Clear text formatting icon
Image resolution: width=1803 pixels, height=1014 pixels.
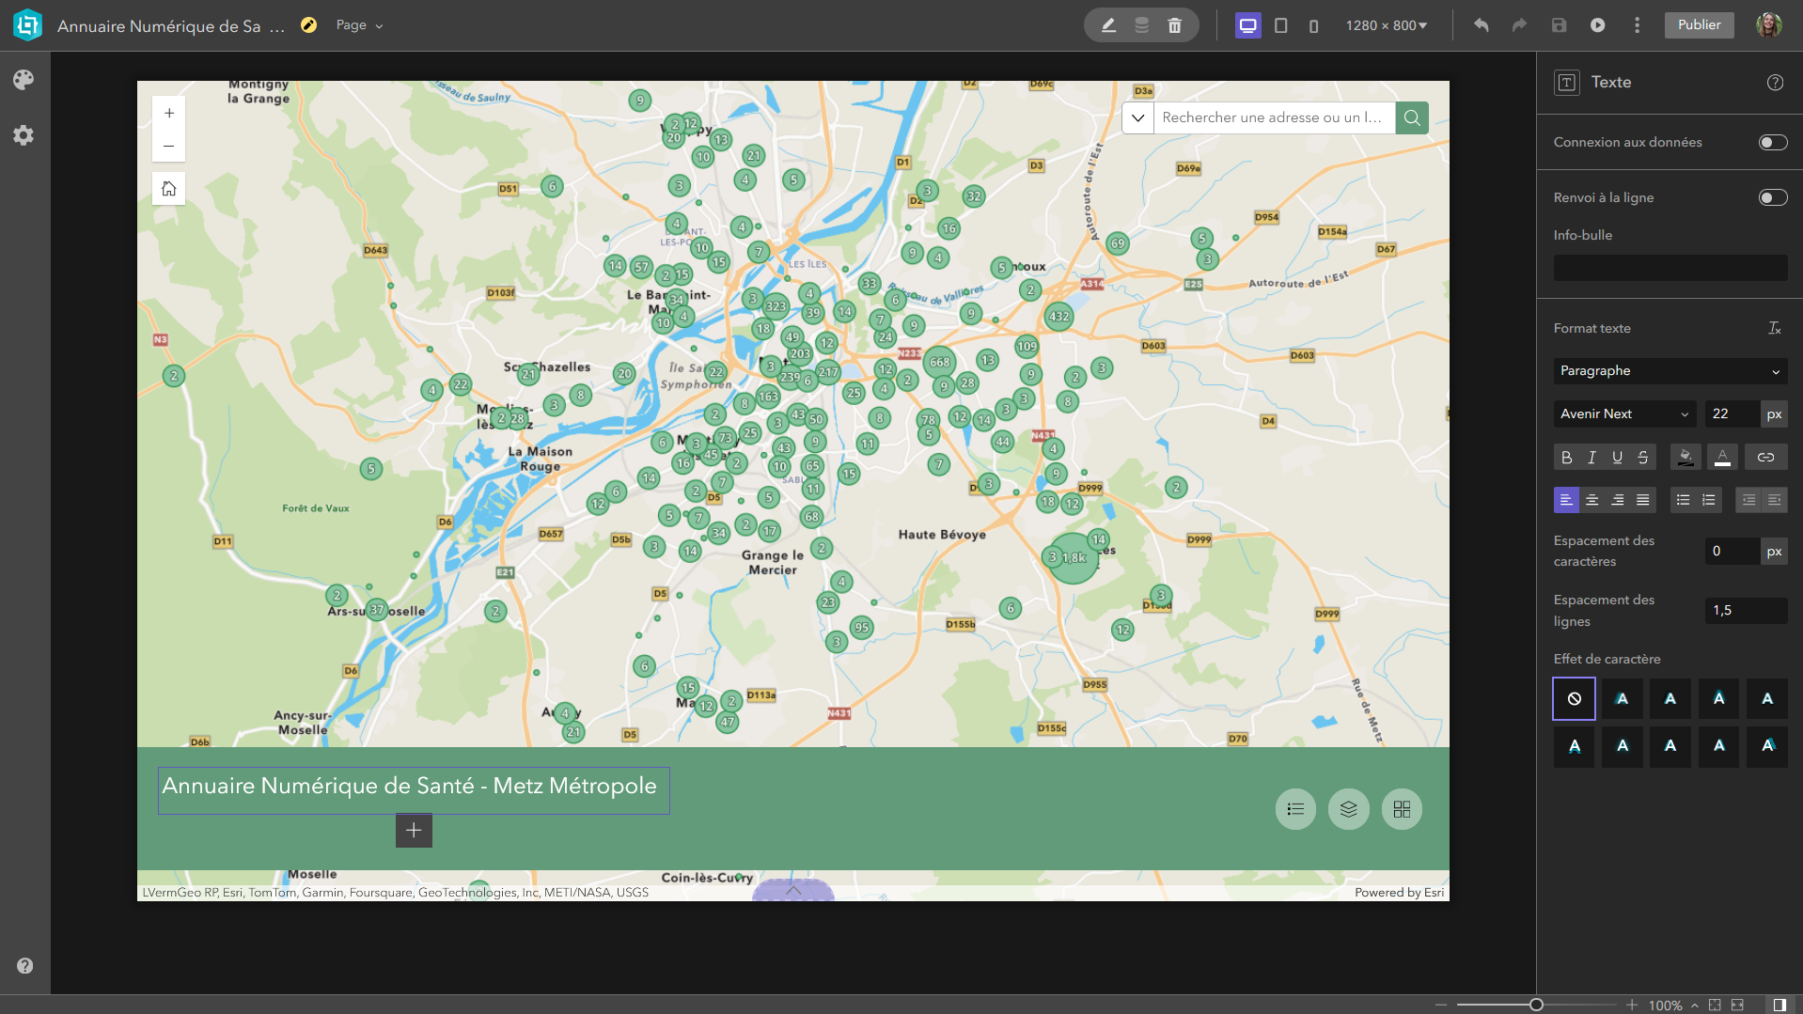tap(1774, 328)
